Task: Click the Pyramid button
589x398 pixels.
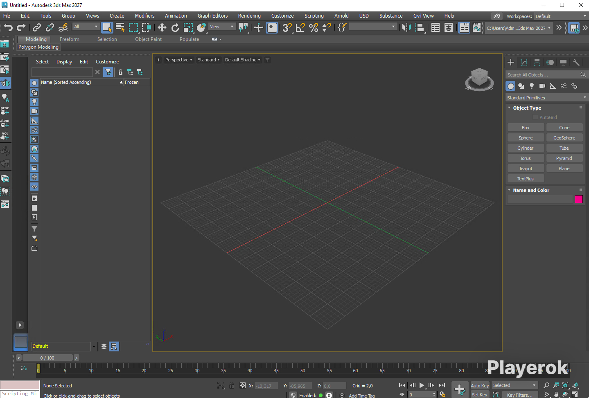Action: (564, 158)
